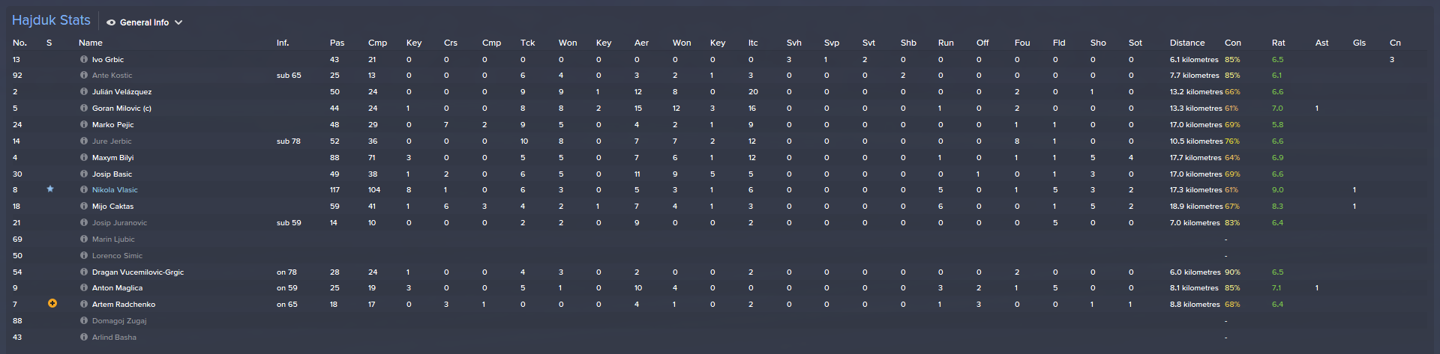Viewport: 1440px width, 354px height.
Task: Open player Artem Radchenko's profile
Action: [x=124, y=305]
